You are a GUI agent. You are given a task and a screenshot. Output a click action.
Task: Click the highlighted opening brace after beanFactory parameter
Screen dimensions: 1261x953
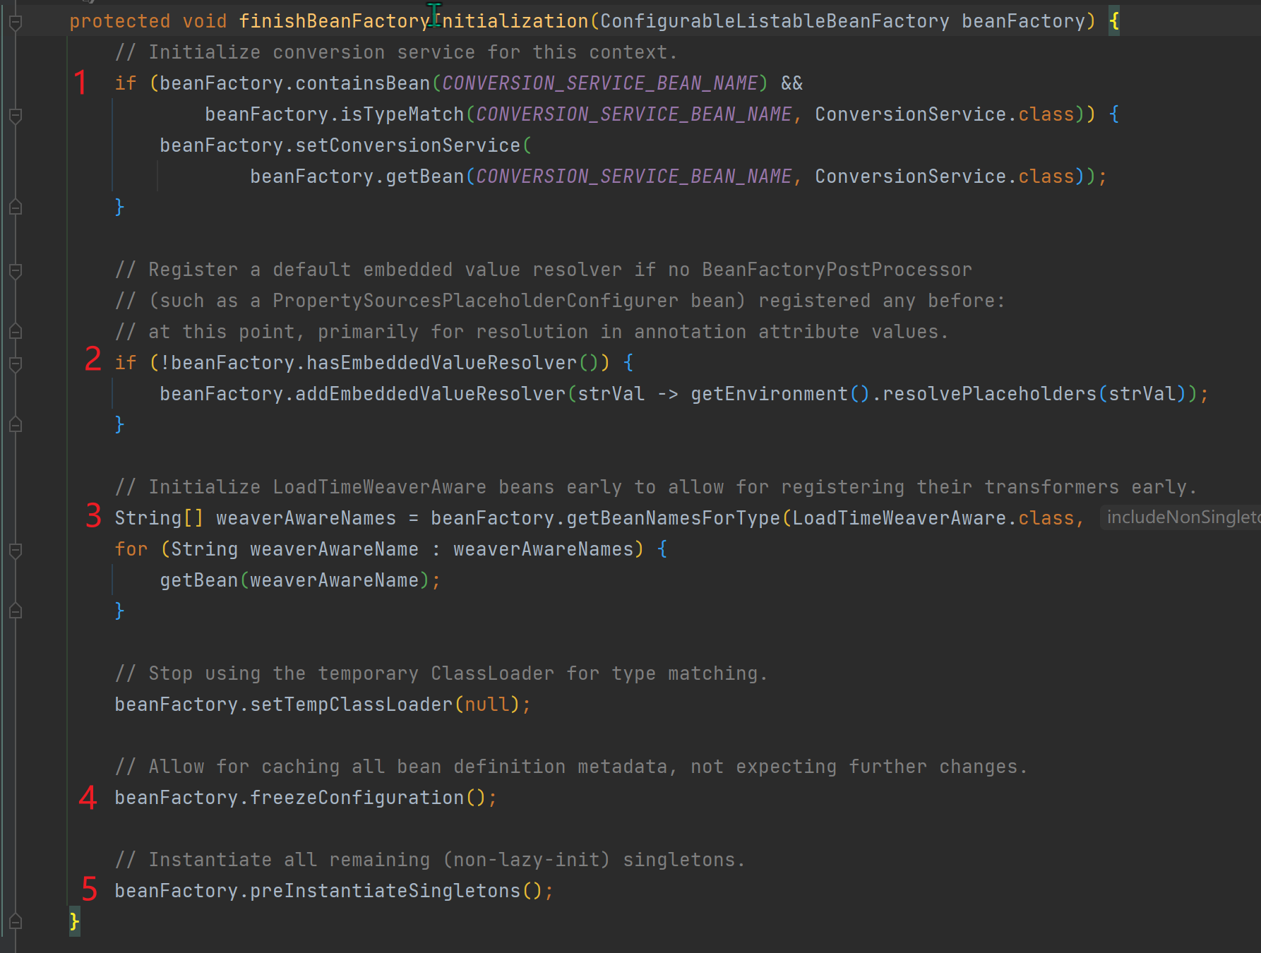click(1114, 21)
